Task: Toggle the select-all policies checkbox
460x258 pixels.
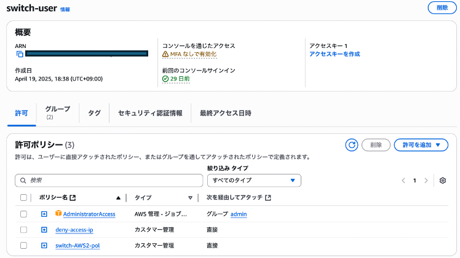Action: click(23, 198)
